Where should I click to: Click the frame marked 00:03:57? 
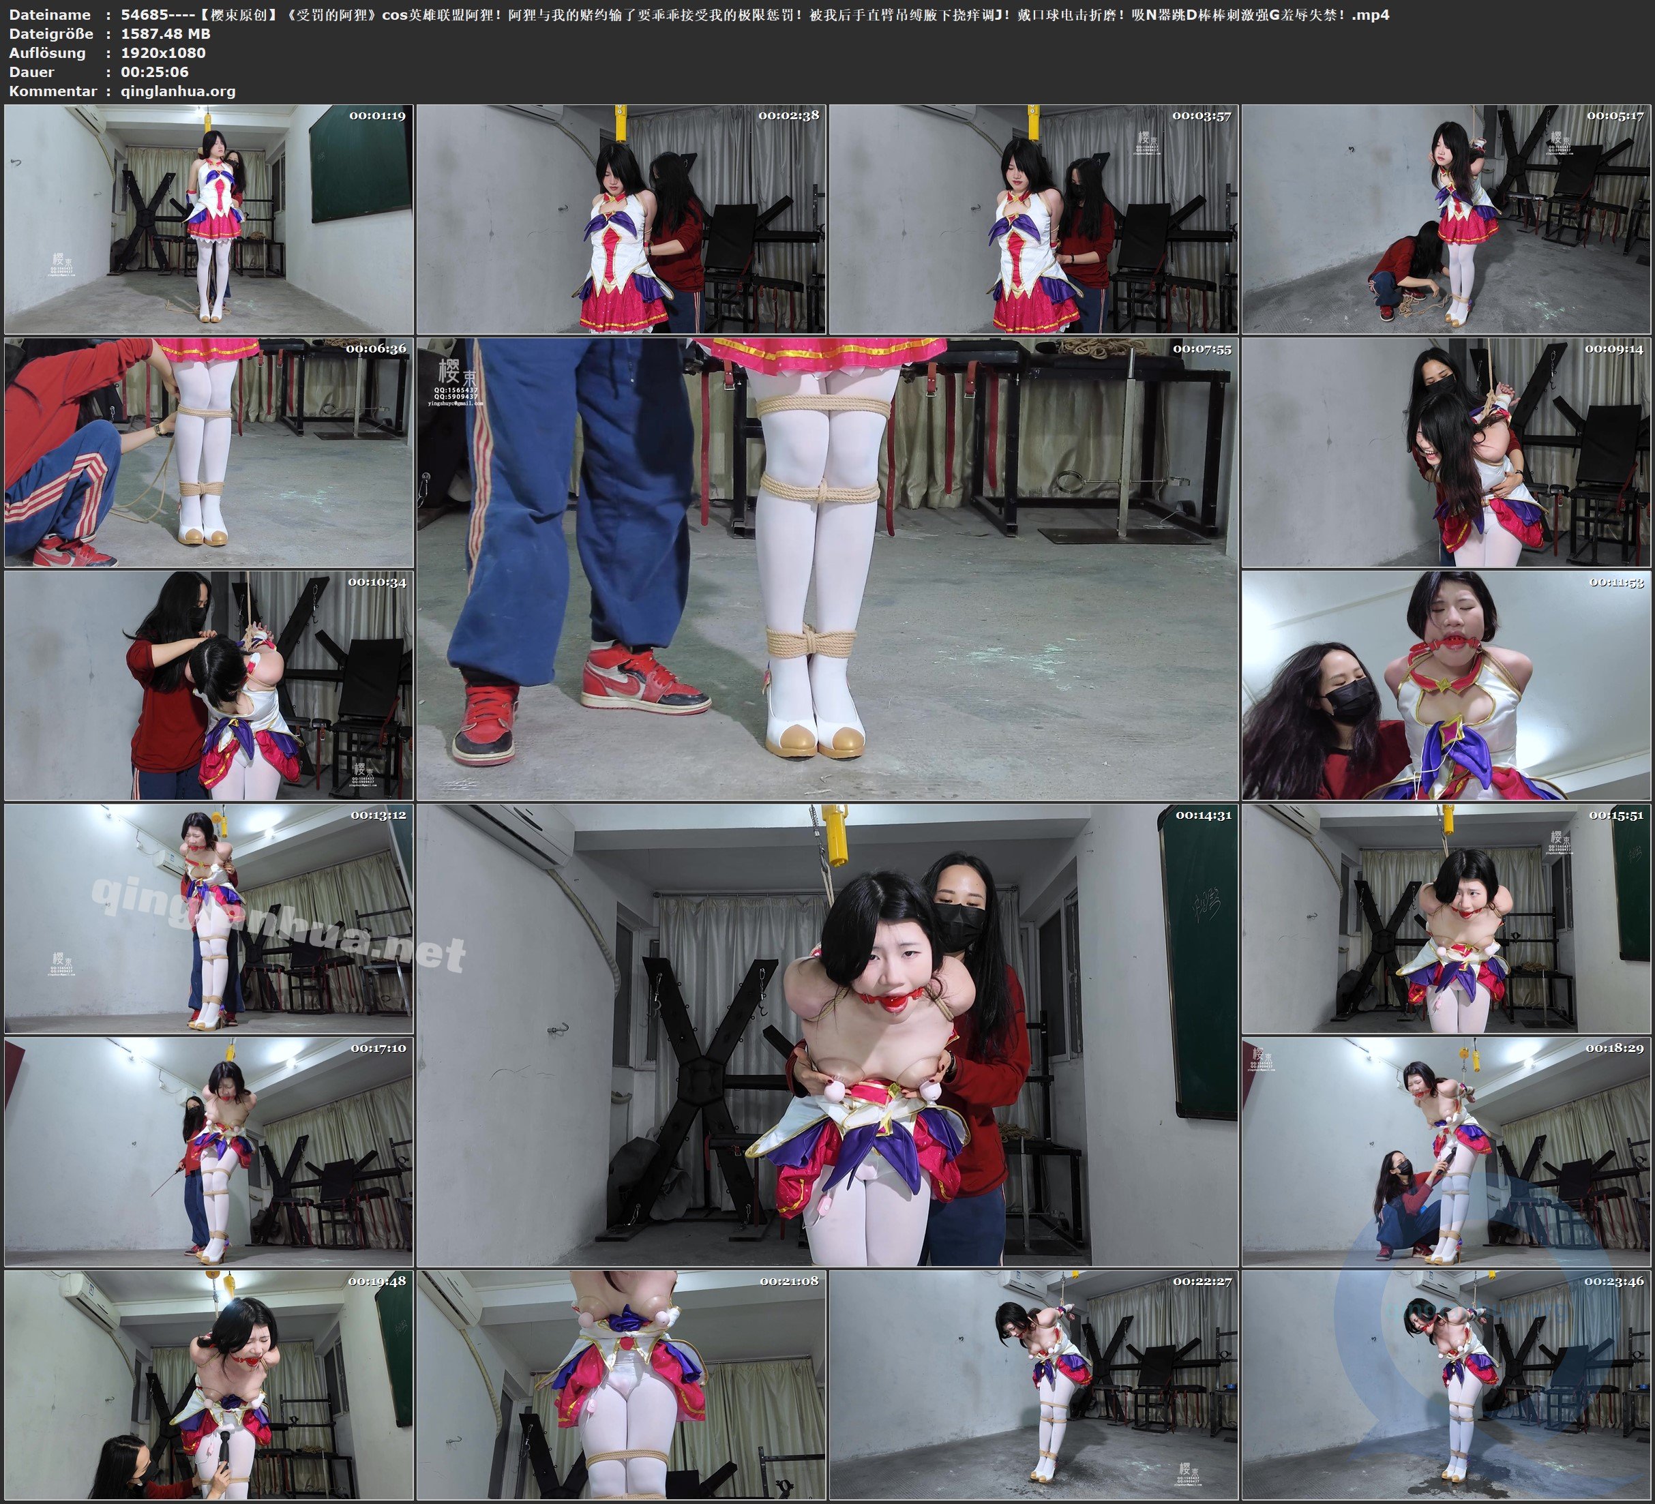point(1034,220)
